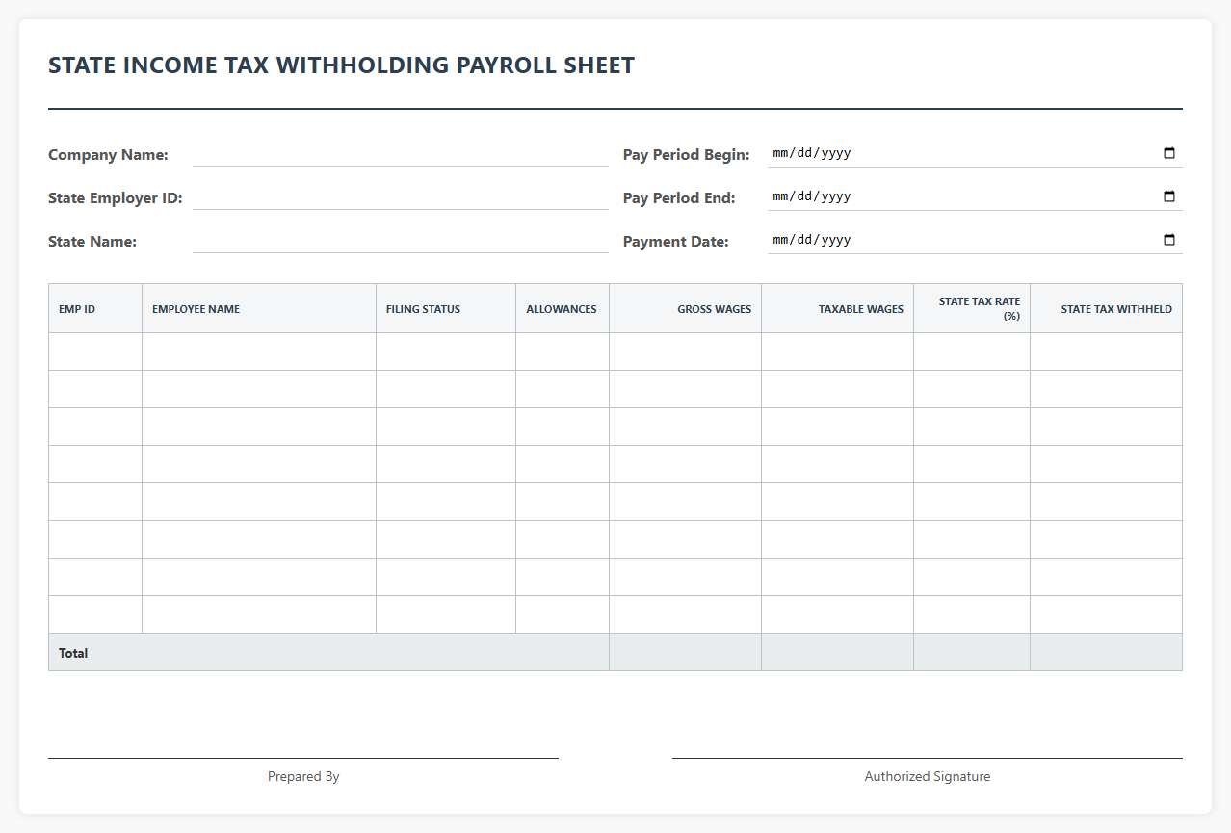Click the Pay Period Begin label
This screenshot has height=833, width=1231.
687,154
